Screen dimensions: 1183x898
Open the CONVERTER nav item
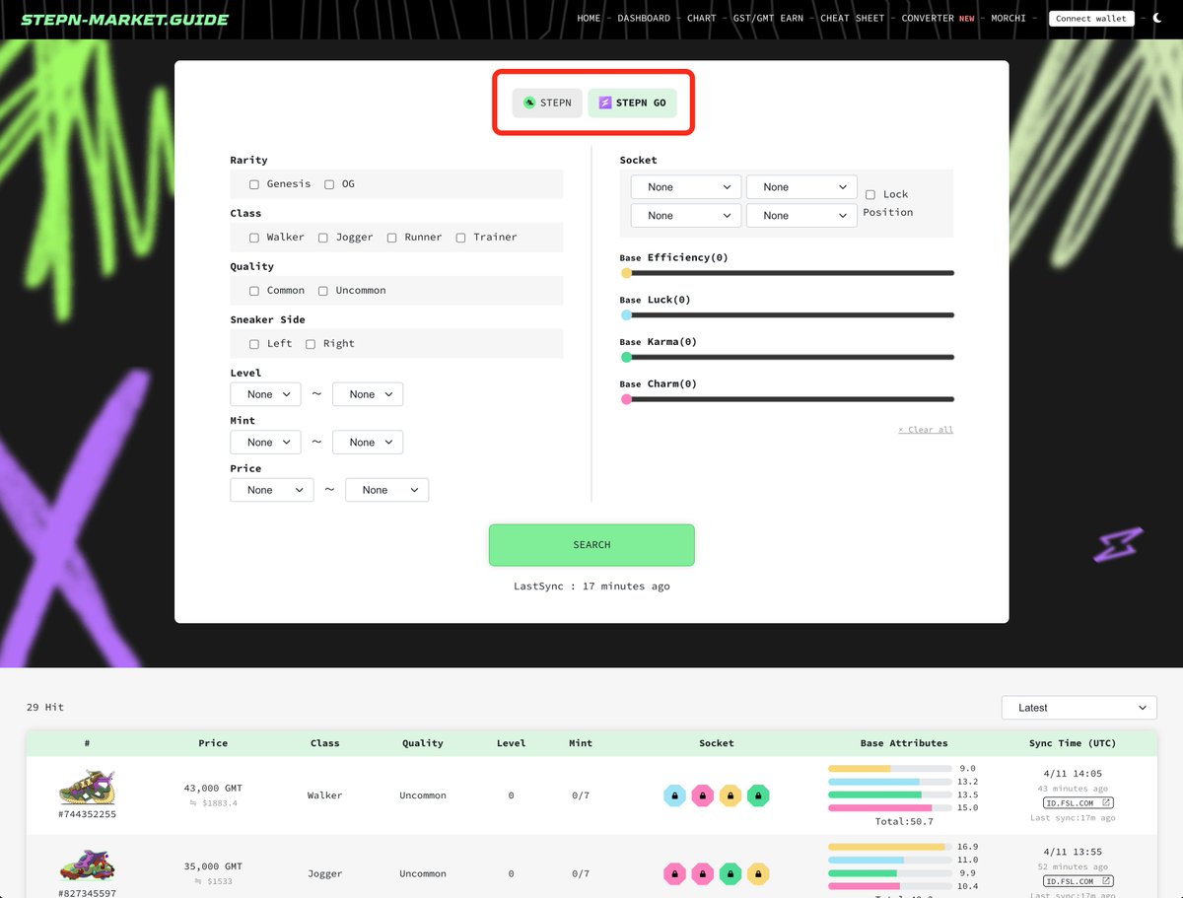(x=928, y=19)
